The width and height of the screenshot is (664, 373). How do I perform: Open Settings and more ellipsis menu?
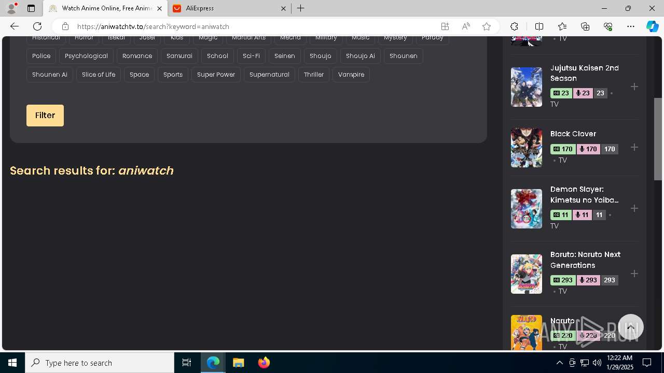coord(631,26)
